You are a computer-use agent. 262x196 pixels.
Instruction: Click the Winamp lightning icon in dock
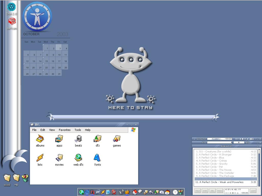(103, 192)
